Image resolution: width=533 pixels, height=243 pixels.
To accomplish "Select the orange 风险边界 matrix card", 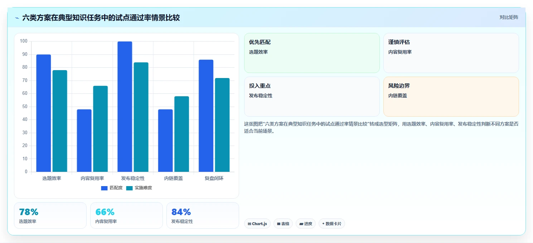I will (x=451, y=97).
